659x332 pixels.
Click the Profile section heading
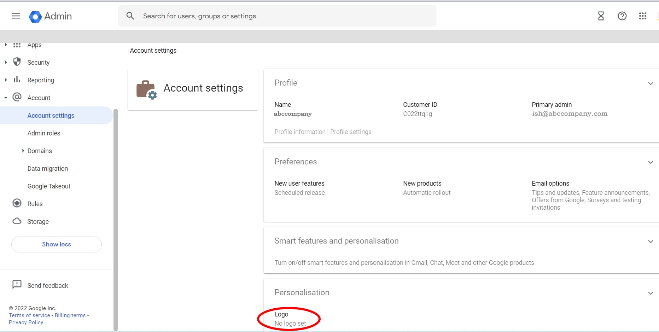pyautogui.click(x=286, y=83)
